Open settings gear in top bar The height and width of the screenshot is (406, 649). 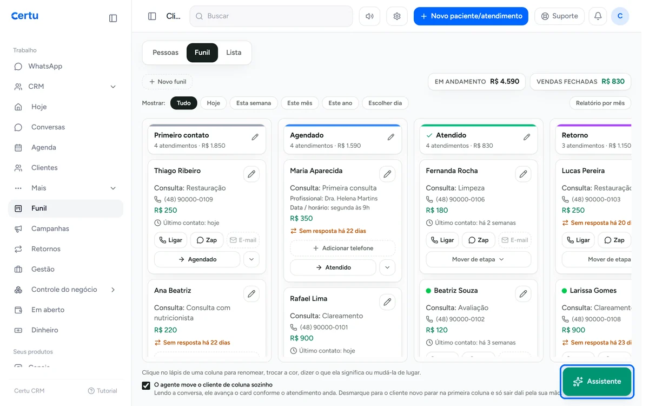pos(397,16)
